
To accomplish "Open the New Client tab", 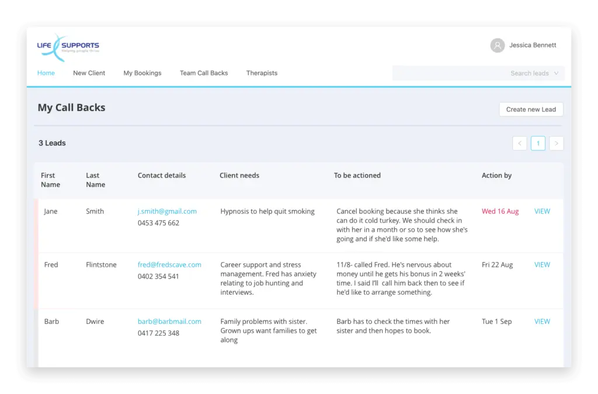I will point(89,73).
